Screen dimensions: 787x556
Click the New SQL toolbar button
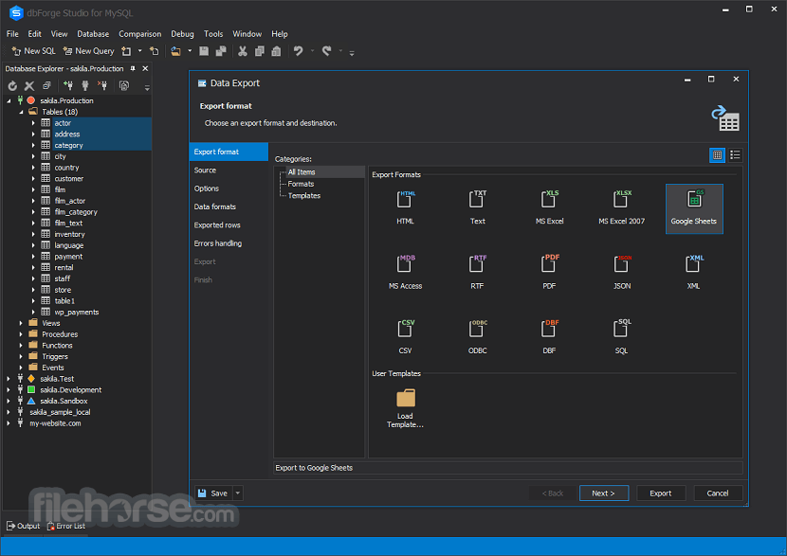click(x=33, y=51)
